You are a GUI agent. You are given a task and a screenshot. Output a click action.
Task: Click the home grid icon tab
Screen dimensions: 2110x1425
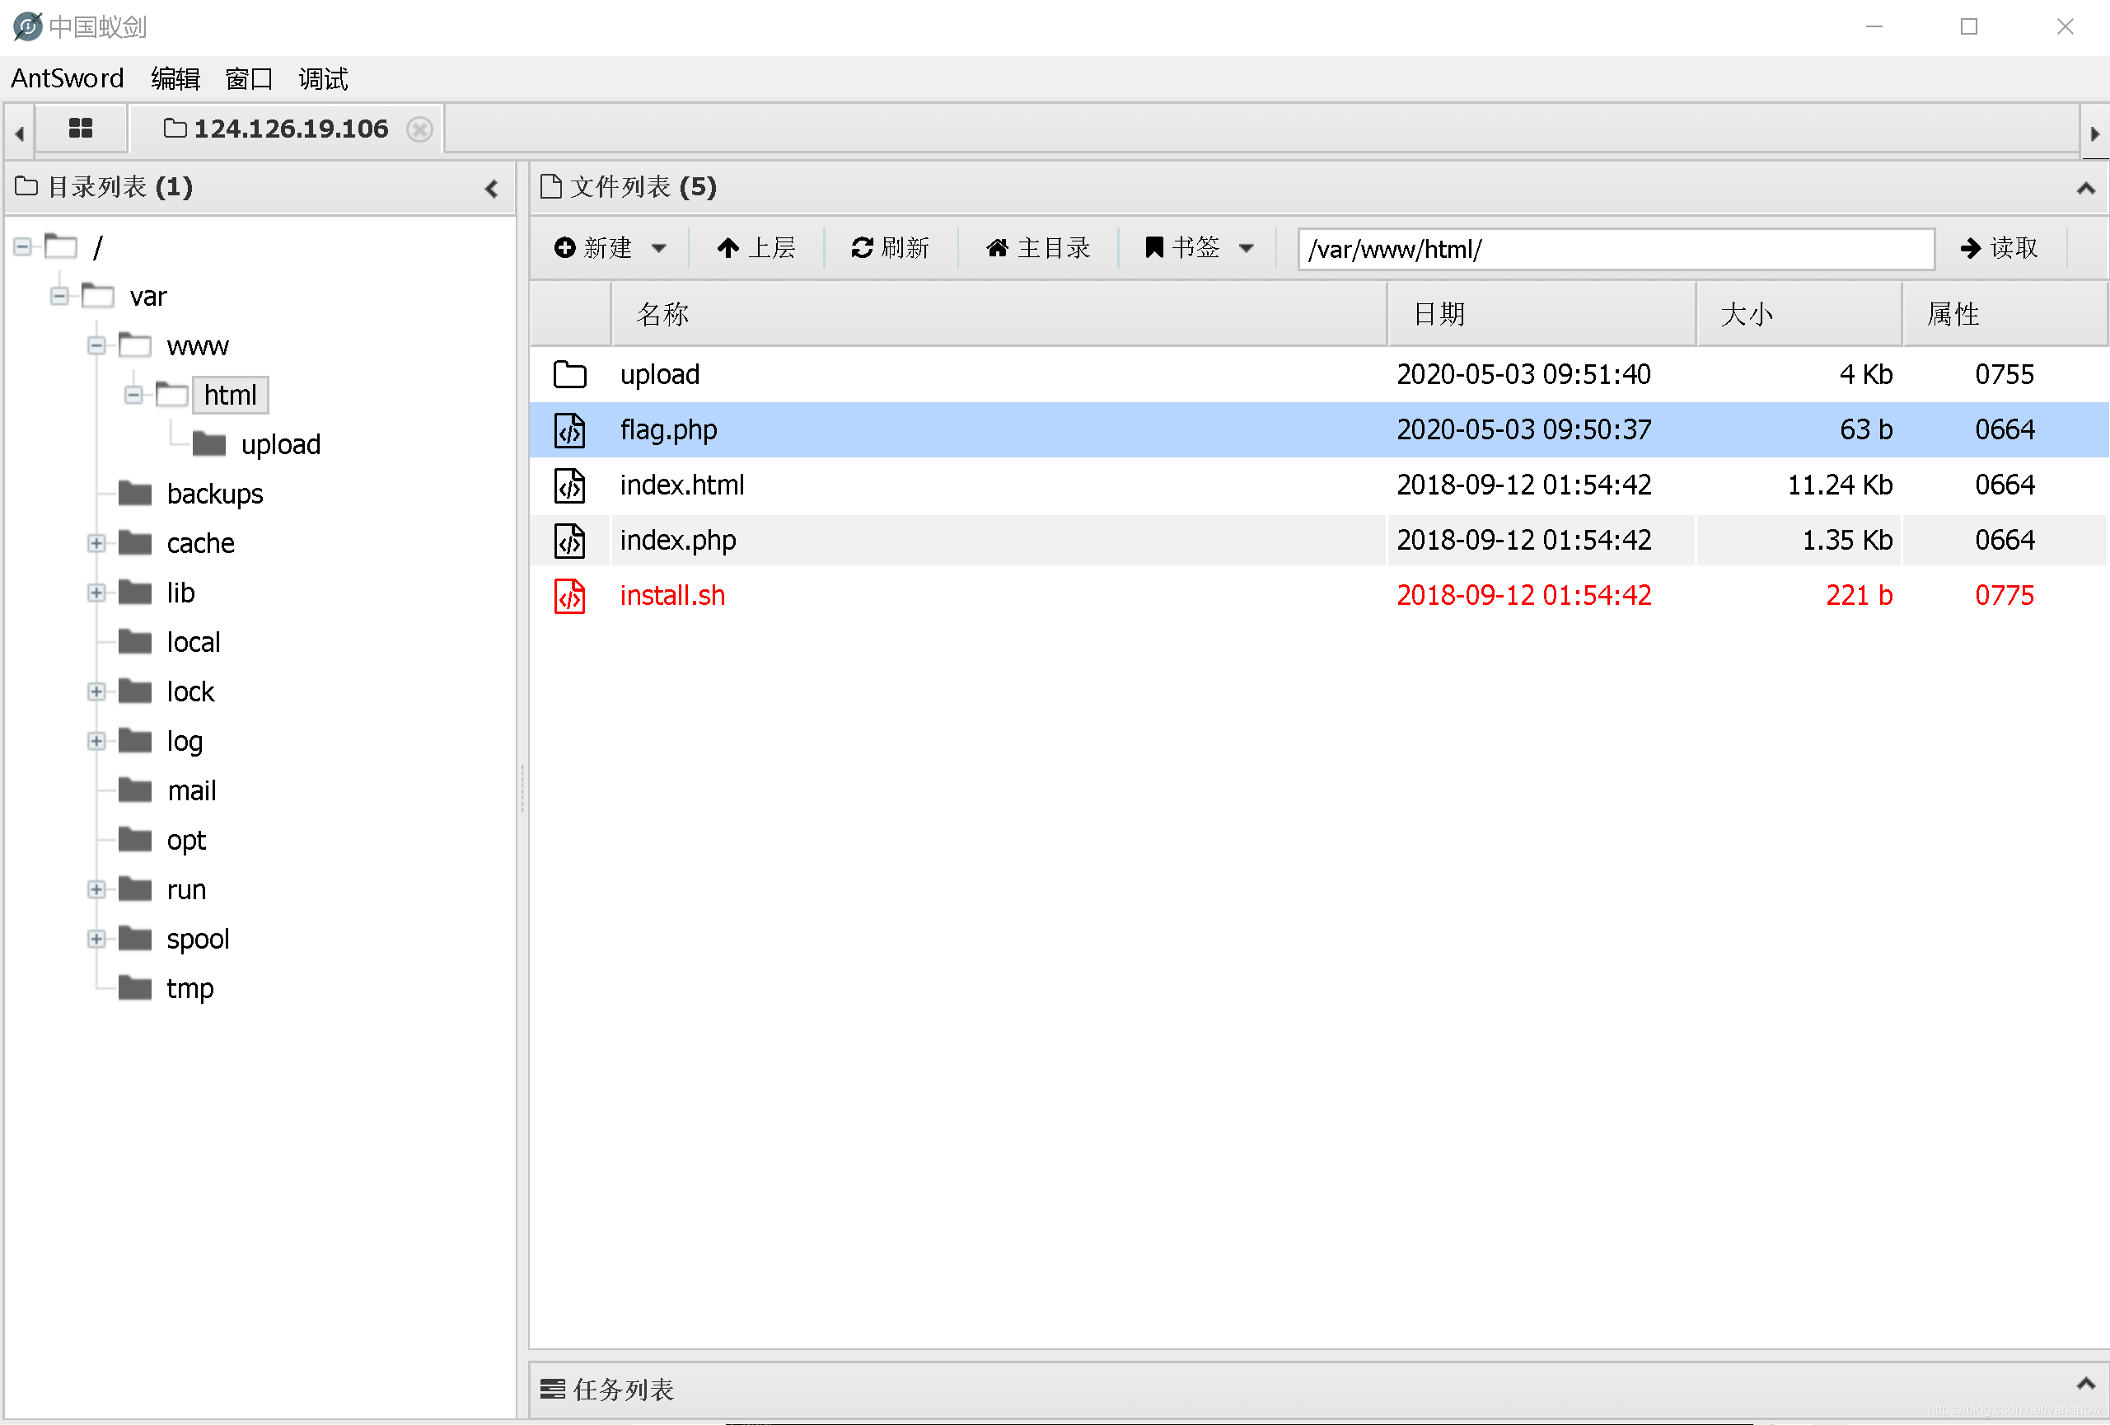pyautogui.click(x=80, y=128)
